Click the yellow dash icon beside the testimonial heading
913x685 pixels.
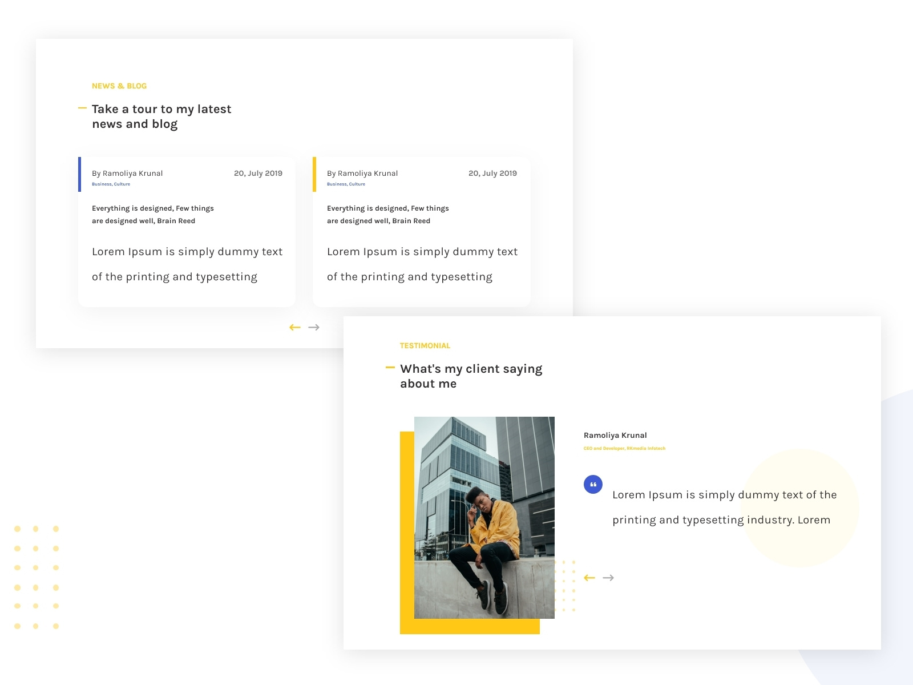tap(390, 367)
